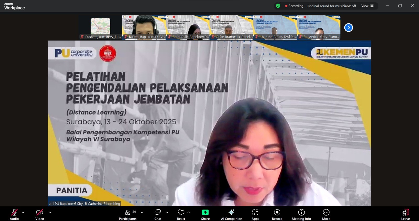Toggle meeting recording with Record button
The height and width of the screenshot is (221, 419).
pyautogui.click(x=277, y=214)
